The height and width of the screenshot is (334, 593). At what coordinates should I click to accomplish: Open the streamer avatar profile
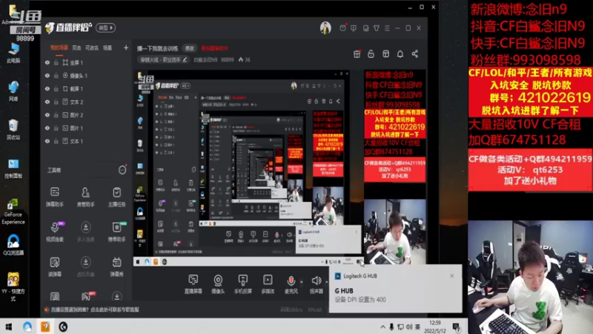pos(325,27)
